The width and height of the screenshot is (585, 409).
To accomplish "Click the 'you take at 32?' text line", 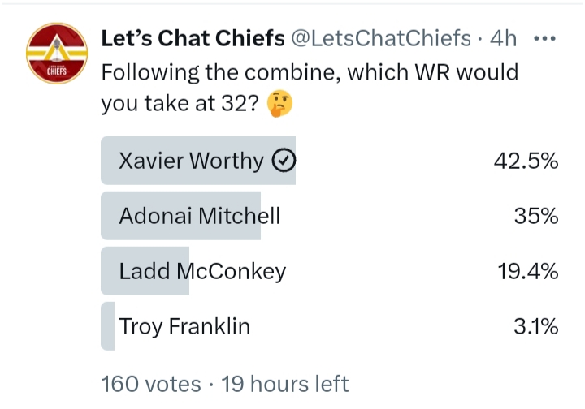I will coord(180,103).
